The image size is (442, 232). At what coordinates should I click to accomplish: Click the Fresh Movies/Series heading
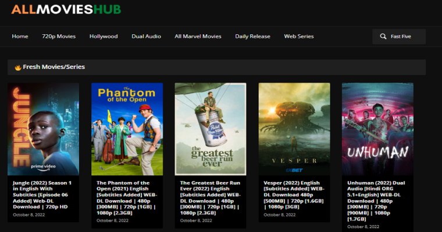click(54, 67)
